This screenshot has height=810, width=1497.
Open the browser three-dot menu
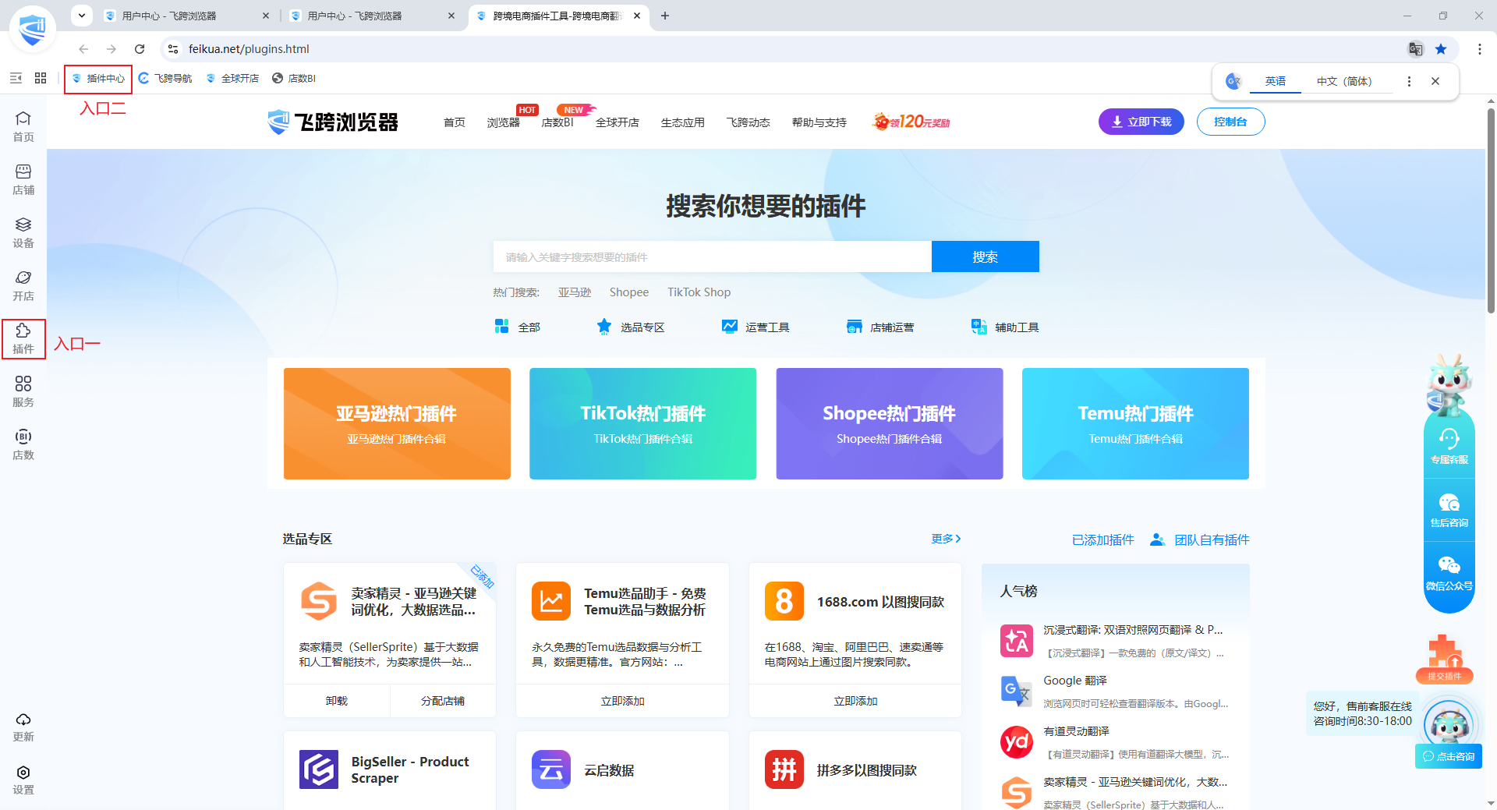coord(1479,49)
